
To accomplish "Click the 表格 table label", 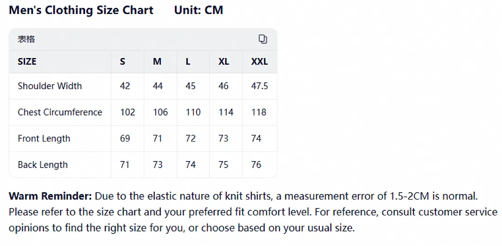I will [x=26, y=39].
